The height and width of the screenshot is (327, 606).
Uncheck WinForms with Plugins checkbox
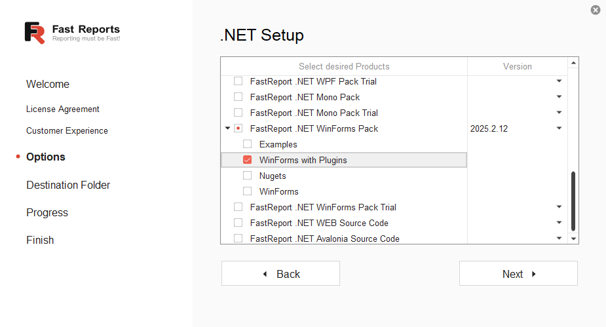click(x=248, y=160)
